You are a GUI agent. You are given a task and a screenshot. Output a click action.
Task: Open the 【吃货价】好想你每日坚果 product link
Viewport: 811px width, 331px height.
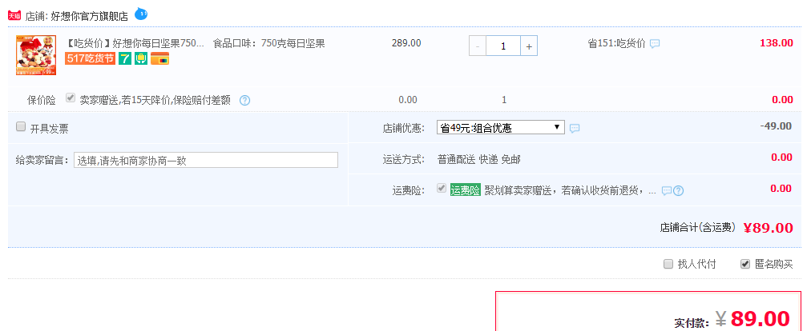tap(135, 43)
